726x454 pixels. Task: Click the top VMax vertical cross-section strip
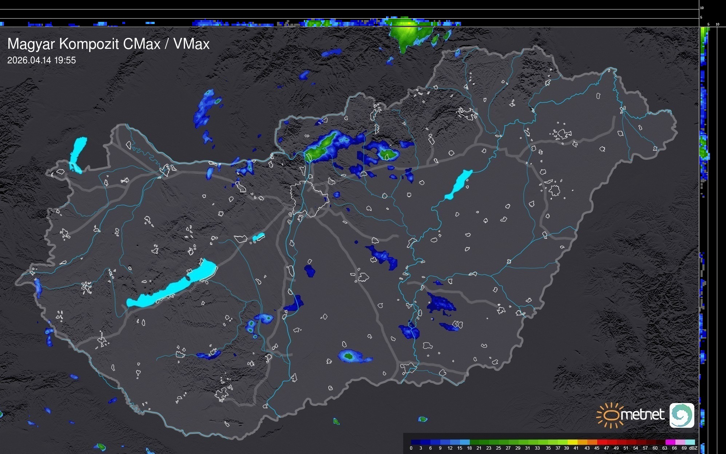coord(349,23)
